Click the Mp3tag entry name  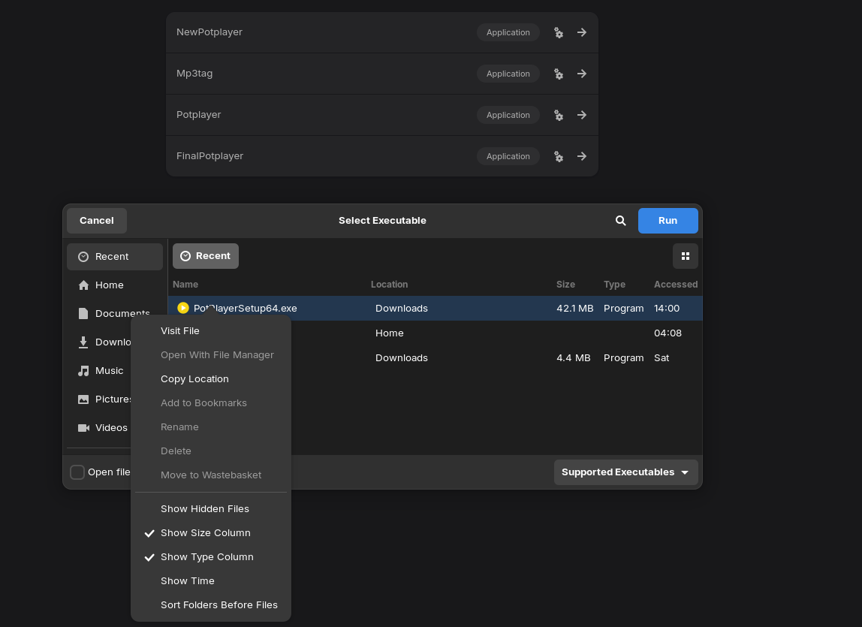coord(194,74)
